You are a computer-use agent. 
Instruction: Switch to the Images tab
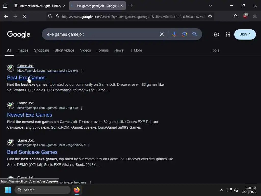(22, 50)
